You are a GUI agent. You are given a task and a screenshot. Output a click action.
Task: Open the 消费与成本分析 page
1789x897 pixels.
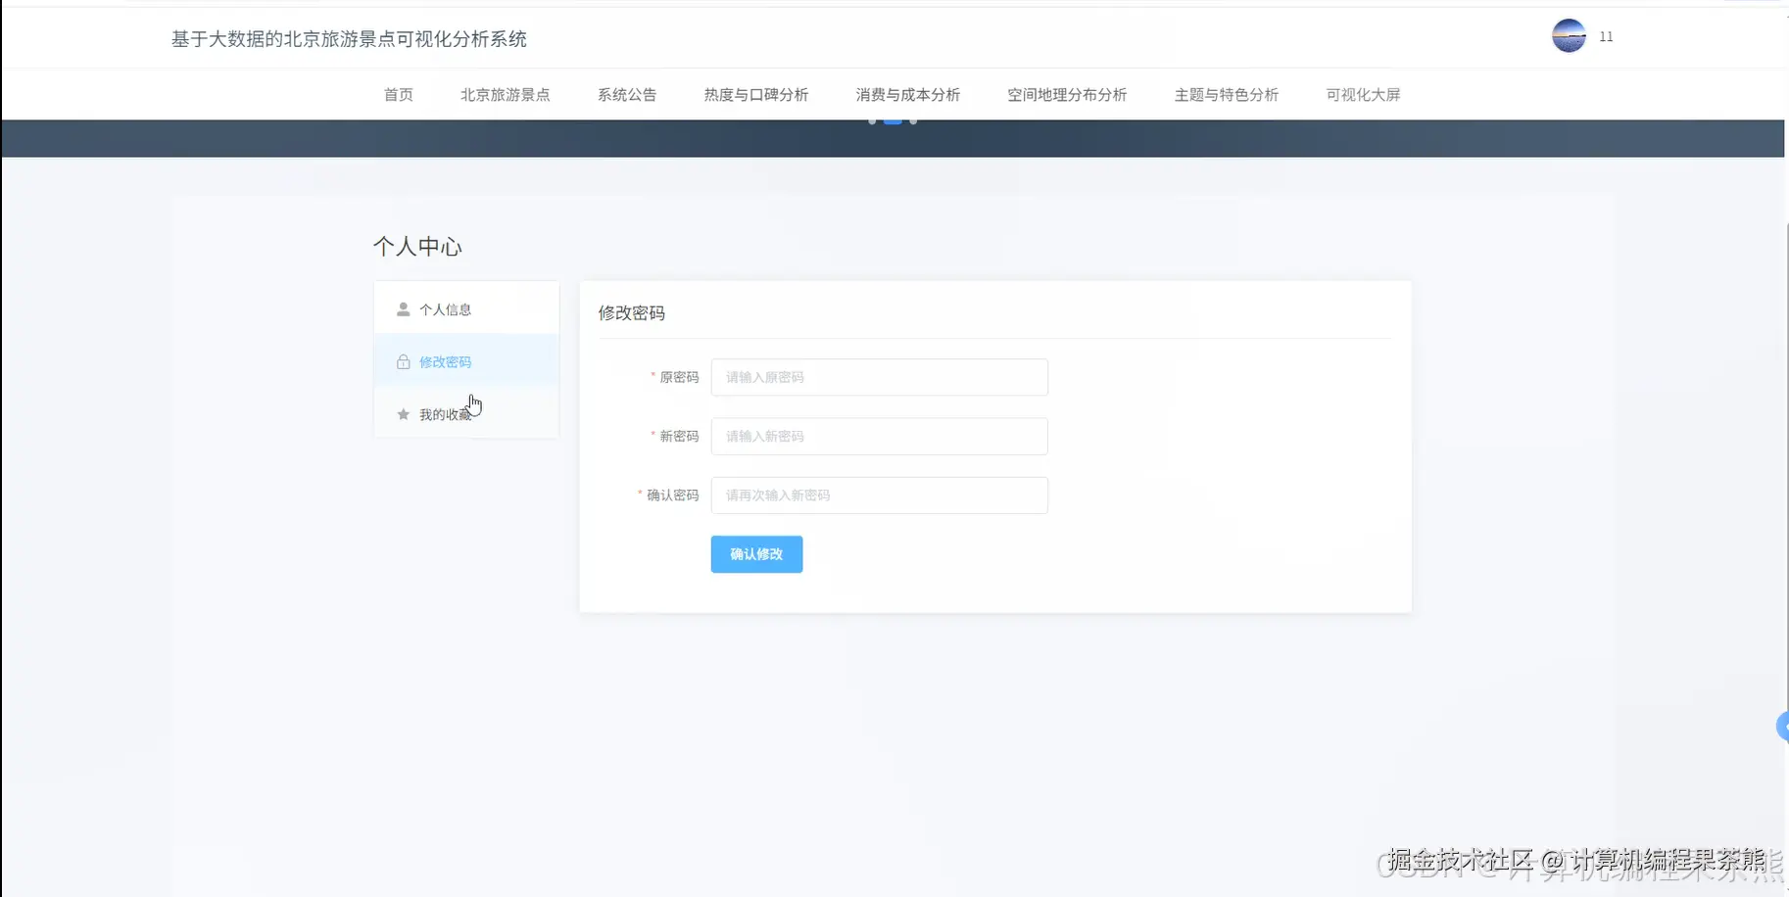907,94
